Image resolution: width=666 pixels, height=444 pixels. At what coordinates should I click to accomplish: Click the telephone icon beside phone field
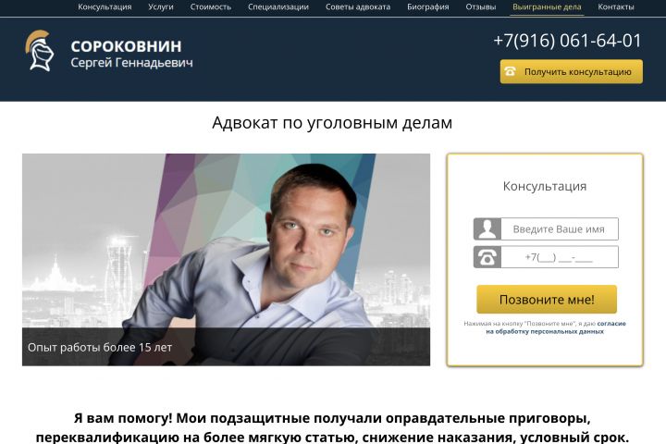(x=487, y=257)
